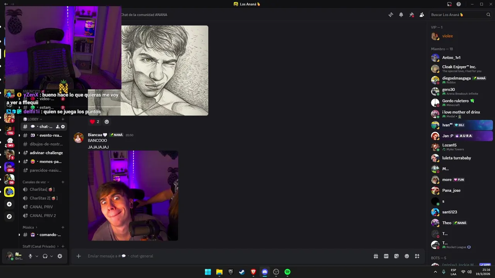The height and width of the screenshot is (278, 495).
Task: Open Spotify from the taskbar
Action: 287,272
